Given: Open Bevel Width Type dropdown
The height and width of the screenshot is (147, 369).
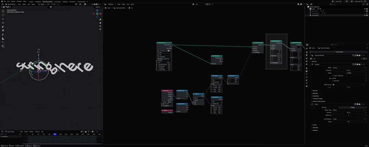Looking at the screenshot, I should (x=349, y=110).
